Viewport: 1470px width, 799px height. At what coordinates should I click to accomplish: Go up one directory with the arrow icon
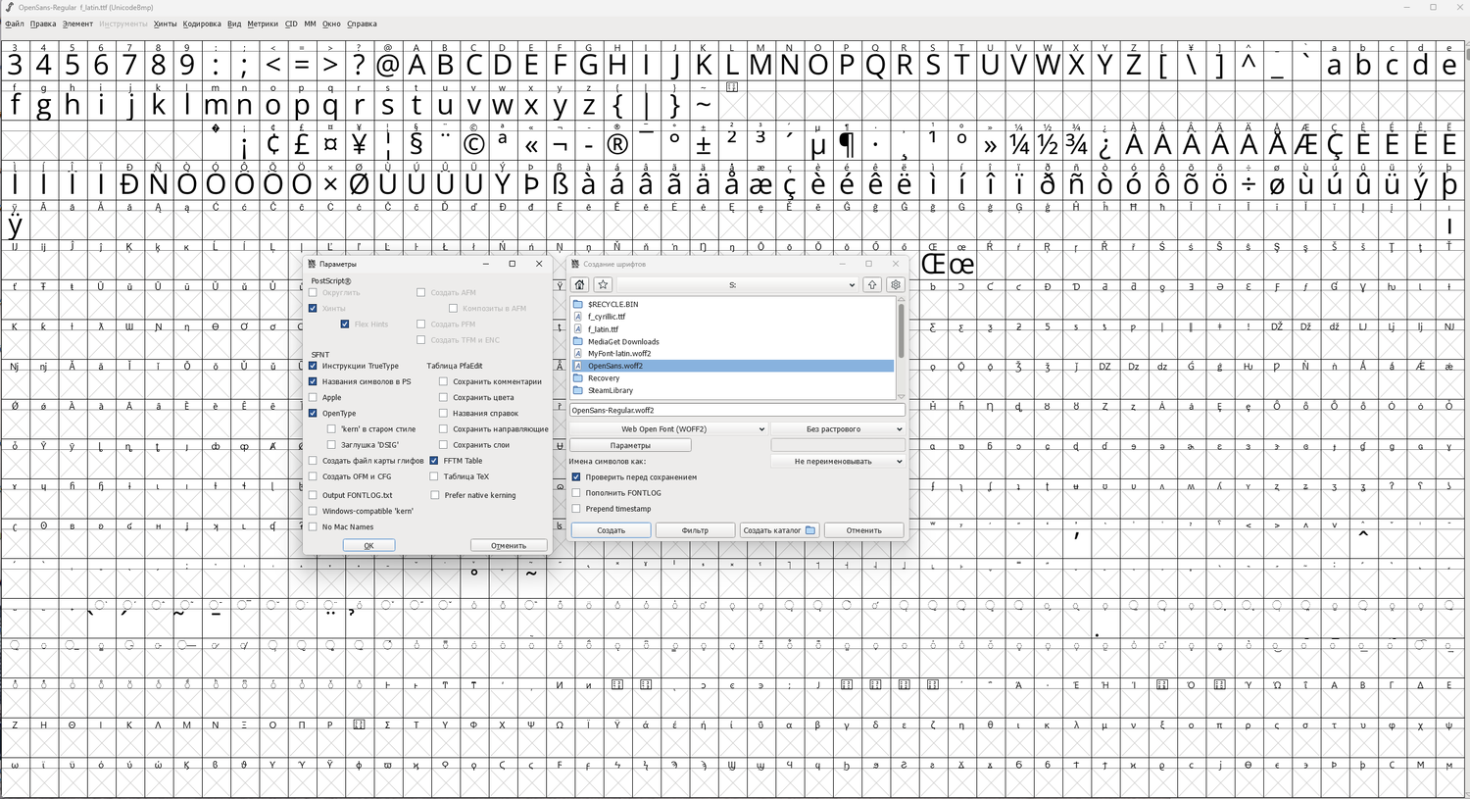point(872,284)
